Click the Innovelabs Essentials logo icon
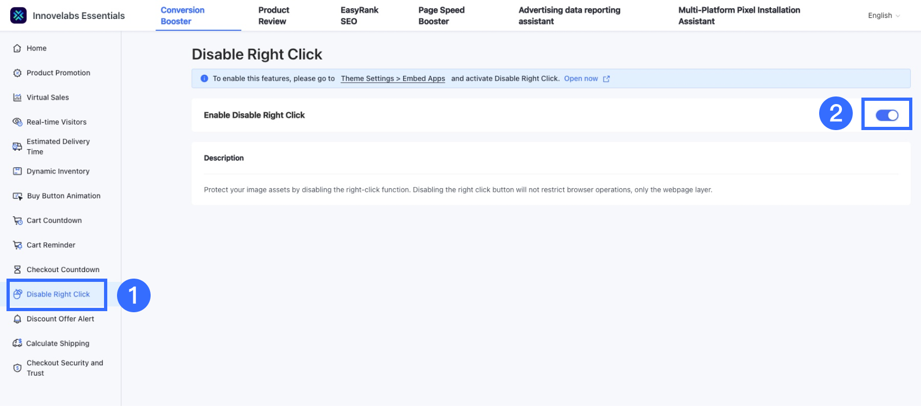The width and height of the screenshot is (921, 406). [18, 16]
